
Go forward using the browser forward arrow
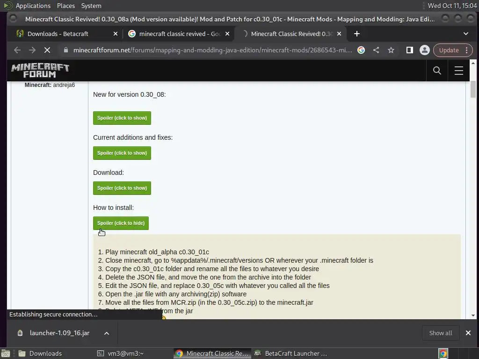[32, 50]
